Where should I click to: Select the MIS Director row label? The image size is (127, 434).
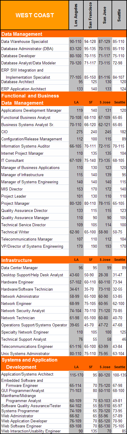coord(12,189)
